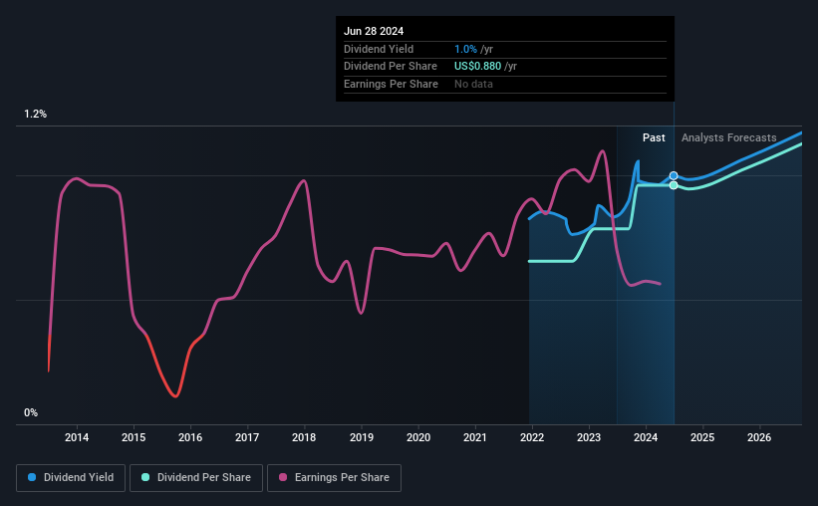Click the 2016 axis label
The width and height of the screenshot is (818, 506).
[x=190, y=437]
